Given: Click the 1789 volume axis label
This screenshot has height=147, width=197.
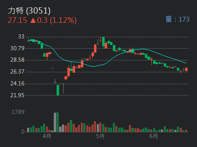Looking at the screenshot, I should coord(18,112).
